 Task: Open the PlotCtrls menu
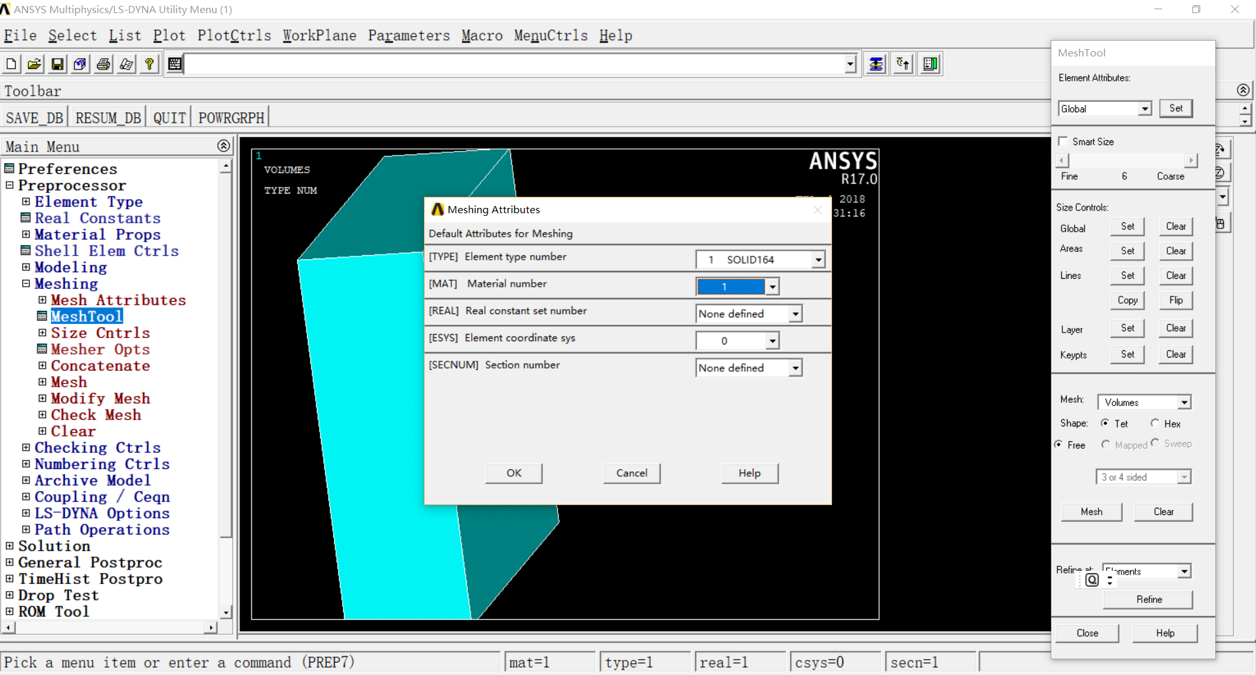pos(234,35)
